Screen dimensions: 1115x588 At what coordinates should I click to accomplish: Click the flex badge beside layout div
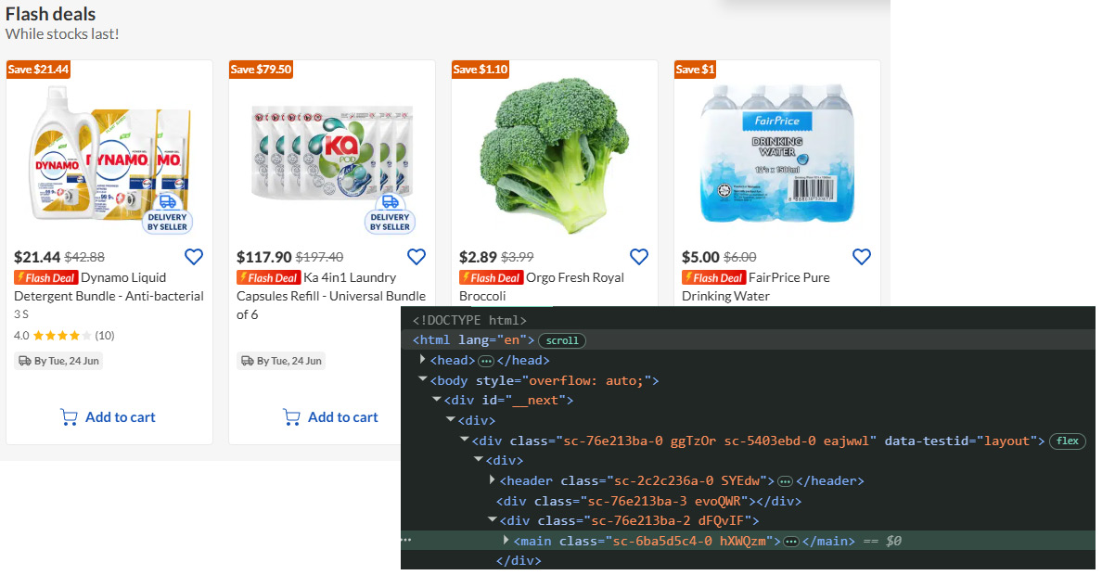pyautogui.click(x=1068, y=441)
